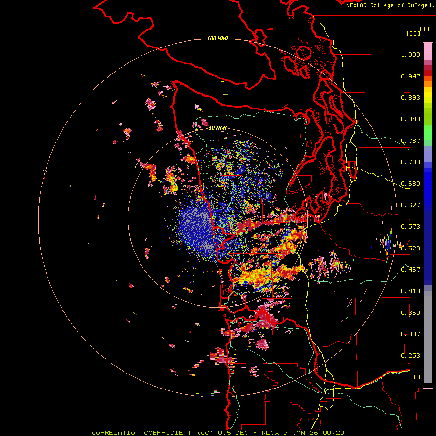Click the TH threshold label
The width and height of the screenshot is (436, 436).
point(416,377)
